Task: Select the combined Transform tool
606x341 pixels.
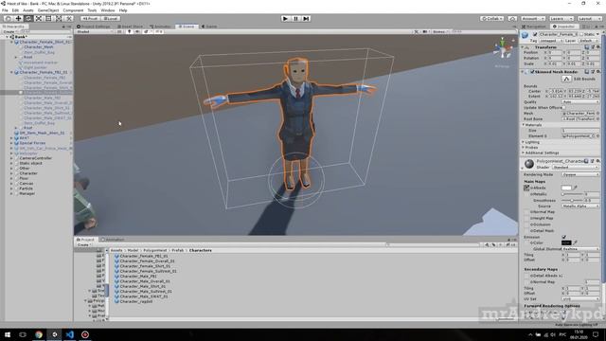Action: [x=59, y=19]
